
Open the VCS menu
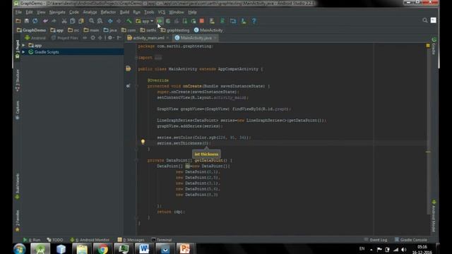(x=162, y=12)
